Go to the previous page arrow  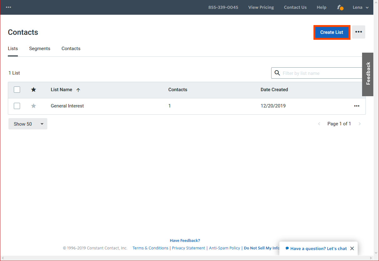(319, 124)
